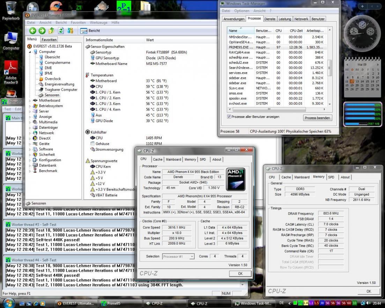Click Prozess beenden button
This screenshot has height=308, width=385.
317,118
